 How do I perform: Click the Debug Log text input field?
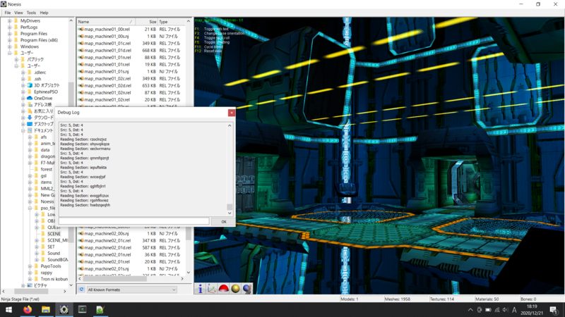133,221
